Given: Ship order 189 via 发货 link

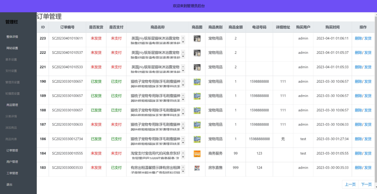Looking at the screenshot, I should click(368, 96).
